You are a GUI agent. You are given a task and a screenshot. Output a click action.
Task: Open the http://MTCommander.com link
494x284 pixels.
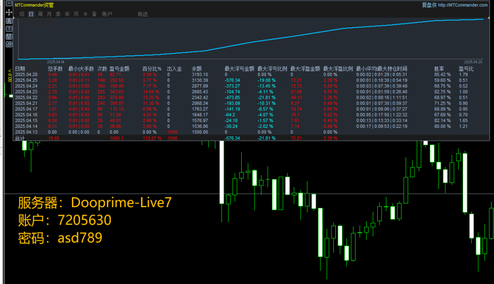click(463, 5)
